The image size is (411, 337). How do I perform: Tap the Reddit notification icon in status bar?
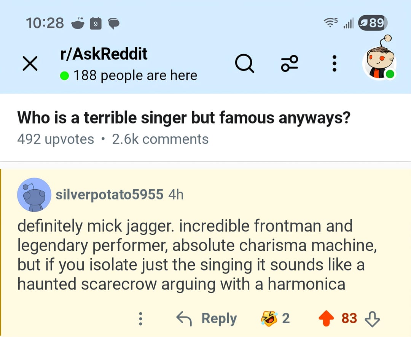(x=78, y=24)
